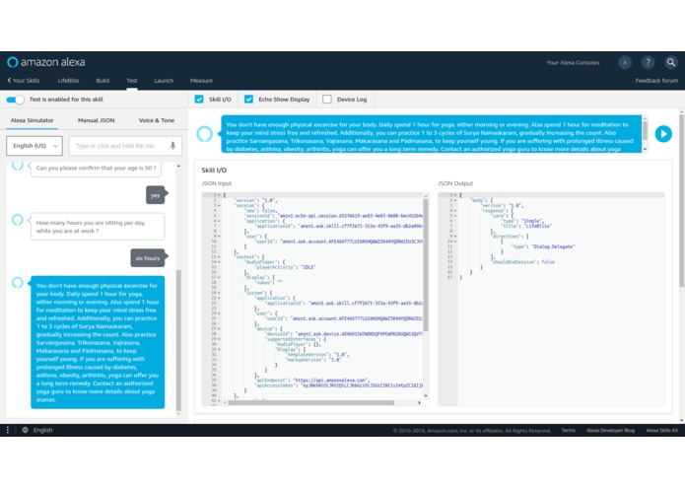Click the search magnifier icon

click(670, 62)
